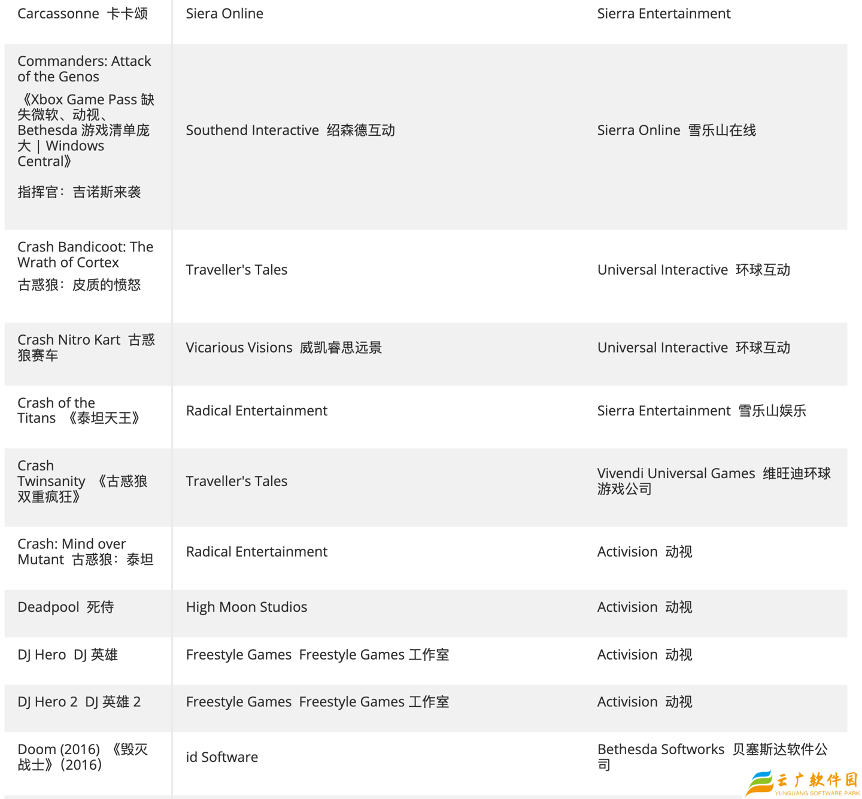Select Radical Entertainment in Crash of the Titans row
Viewport: 862px width, 799px height.
(x=257, y=411)
